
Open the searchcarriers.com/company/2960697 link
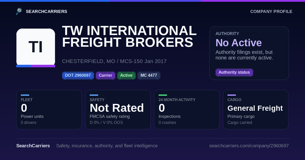(x=249, y=146)
